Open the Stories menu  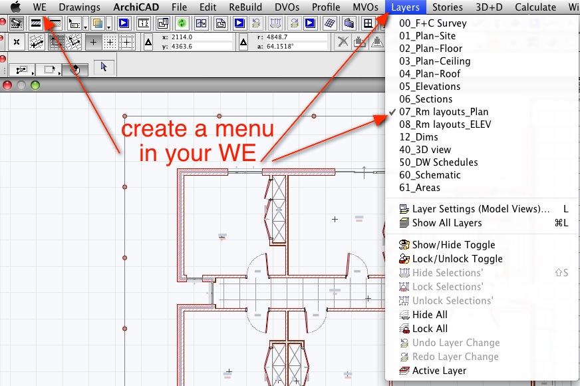(447, 7)
